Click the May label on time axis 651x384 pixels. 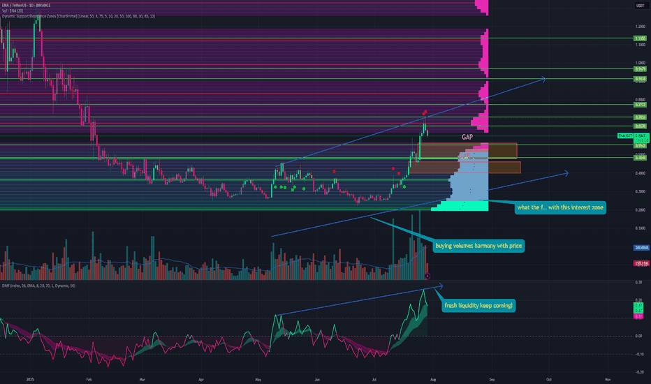point(258,379)
